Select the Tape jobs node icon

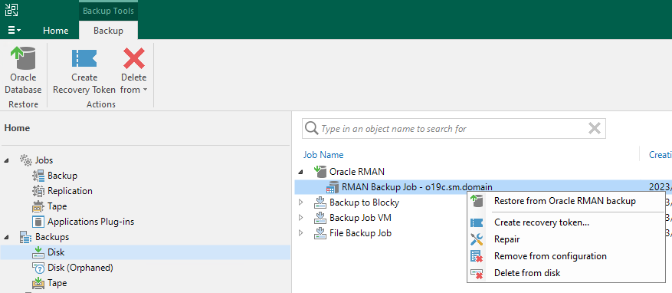point(38,206)
